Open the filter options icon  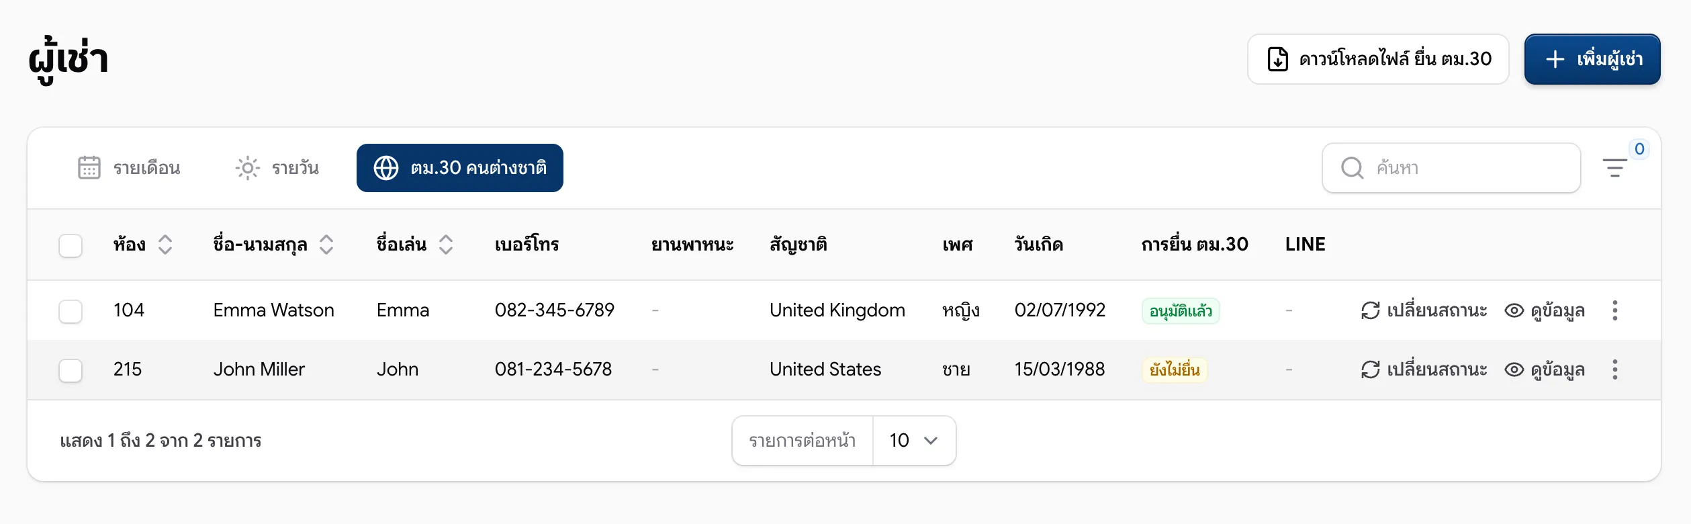[x=1614, y=168]
